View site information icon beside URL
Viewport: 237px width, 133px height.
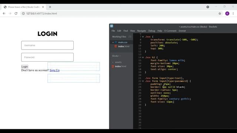tap(23, 13)
